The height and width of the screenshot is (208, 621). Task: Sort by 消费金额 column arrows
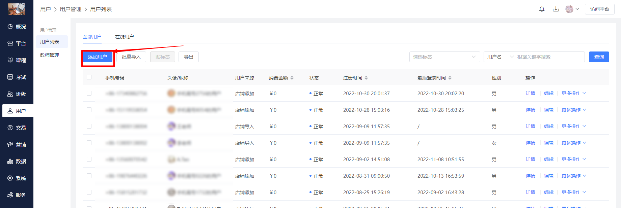[292, 78]
